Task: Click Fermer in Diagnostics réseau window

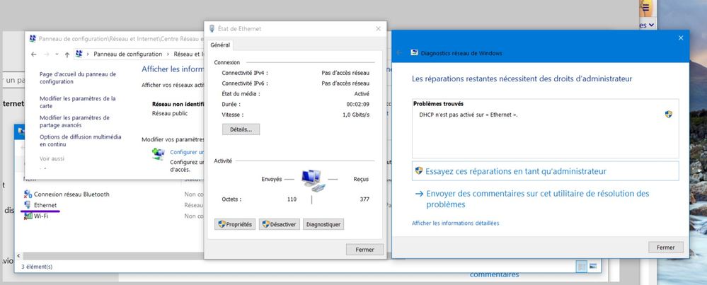Action: point(665,248)
